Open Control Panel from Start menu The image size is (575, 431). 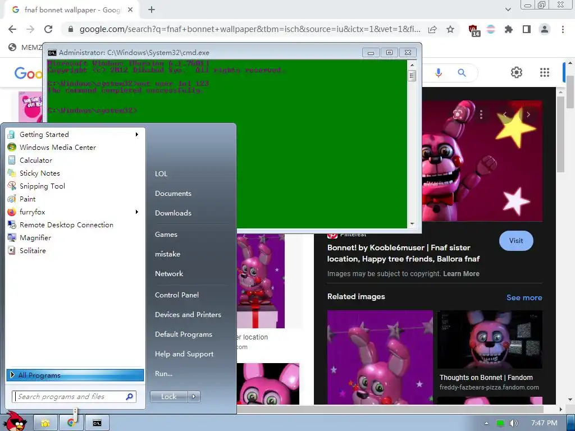point(177,295)
